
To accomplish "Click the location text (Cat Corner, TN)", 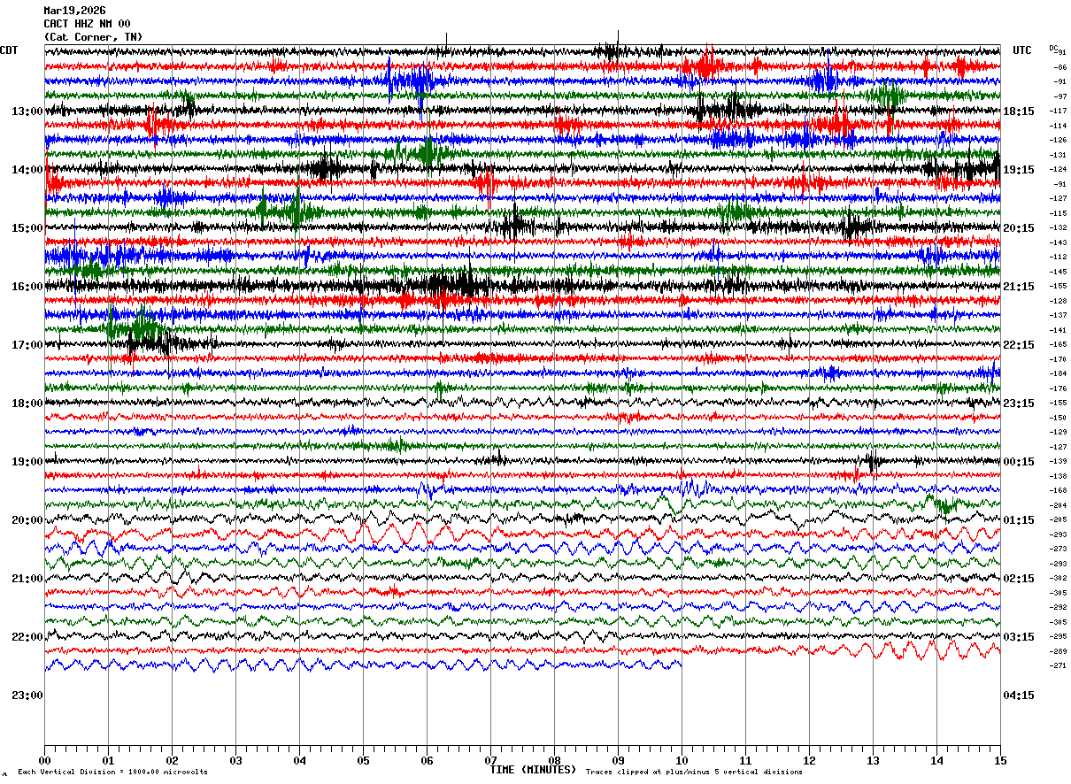I will tap(93, 37).
